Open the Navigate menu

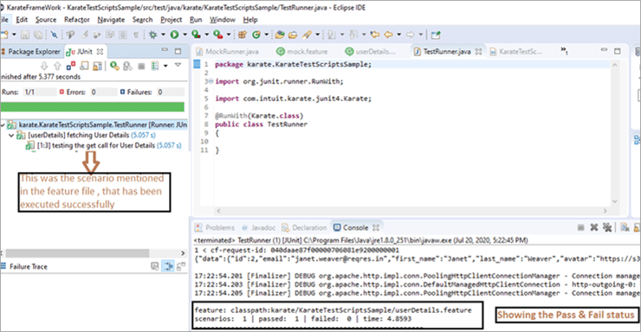coord(111,20)
